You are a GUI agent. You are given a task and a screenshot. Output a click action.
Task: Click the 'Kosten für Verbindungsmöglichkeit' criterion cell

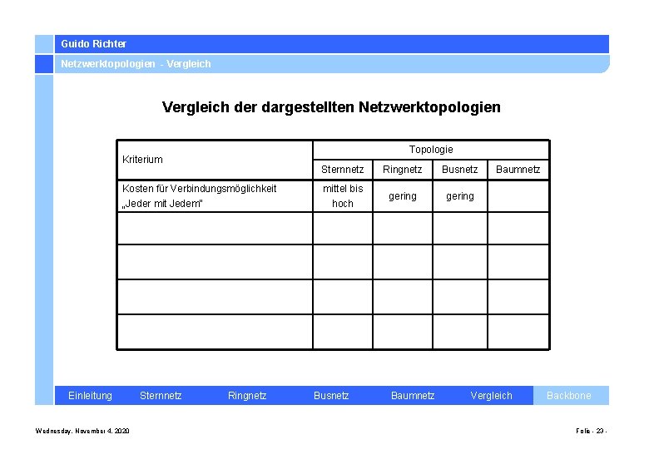click(215, 196)
